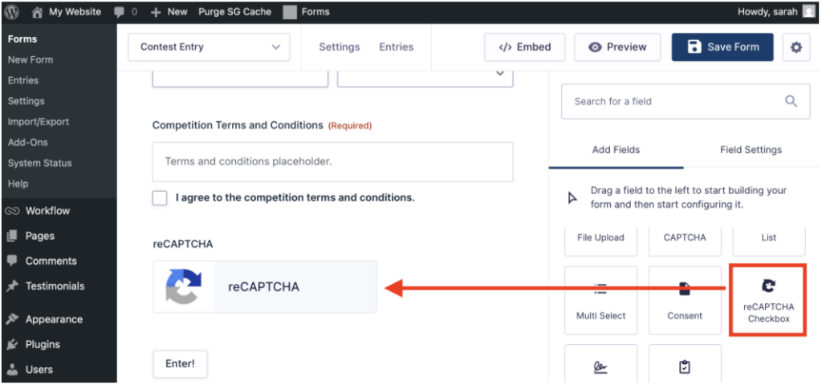Click the Workflow infinity icon
This screenshot has height=385, width=822.
(12, 211)
